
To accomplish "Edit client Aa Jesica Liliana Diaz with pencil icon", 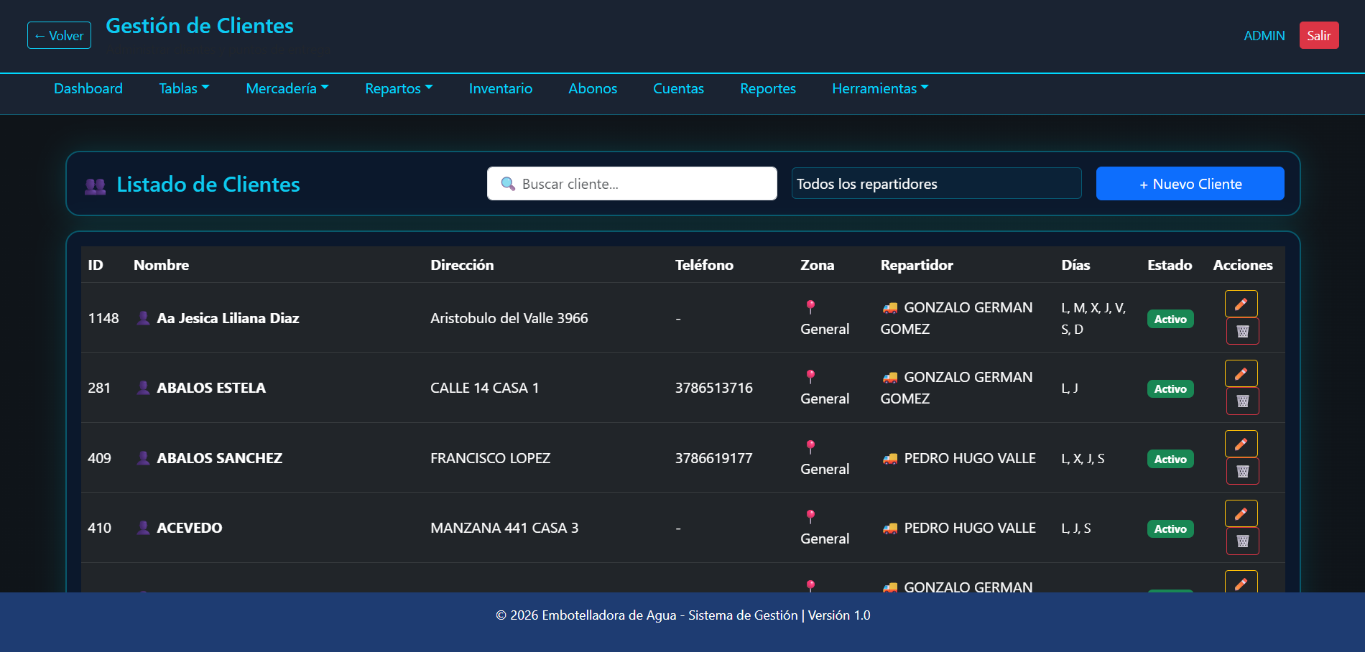I will pos(1241,304).
